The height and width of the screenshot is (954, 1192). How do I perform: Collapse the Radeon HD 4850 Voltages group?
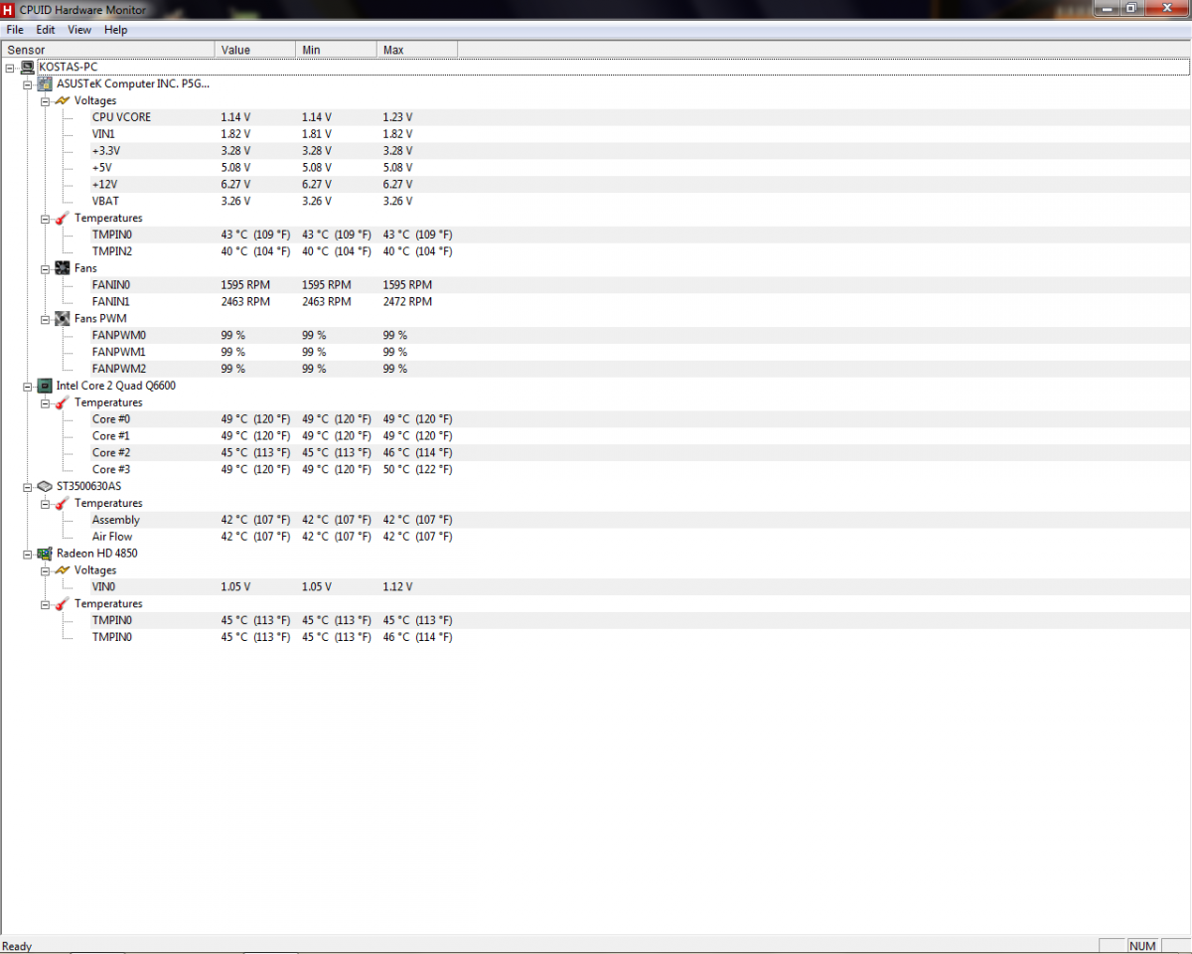coord(45,570)
